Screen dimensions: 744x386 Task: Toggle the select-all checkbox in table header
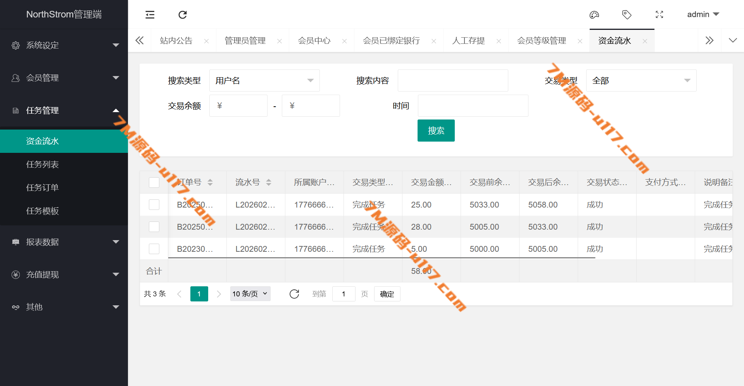click(x=154, y=182)
